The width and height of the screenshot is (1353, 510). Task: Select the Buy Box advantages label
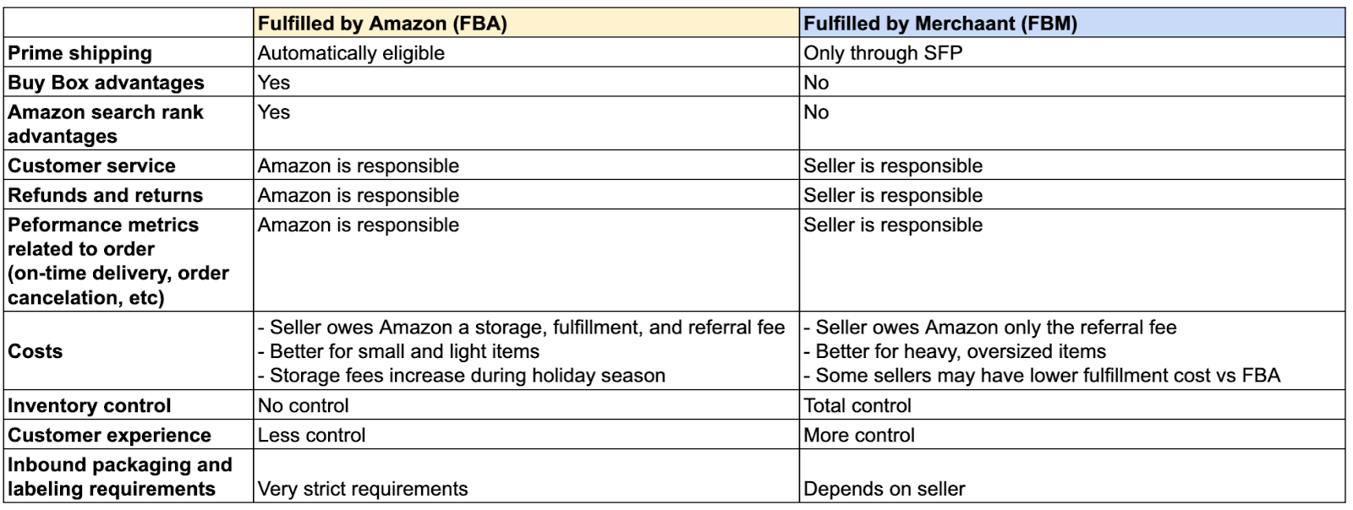106,83
